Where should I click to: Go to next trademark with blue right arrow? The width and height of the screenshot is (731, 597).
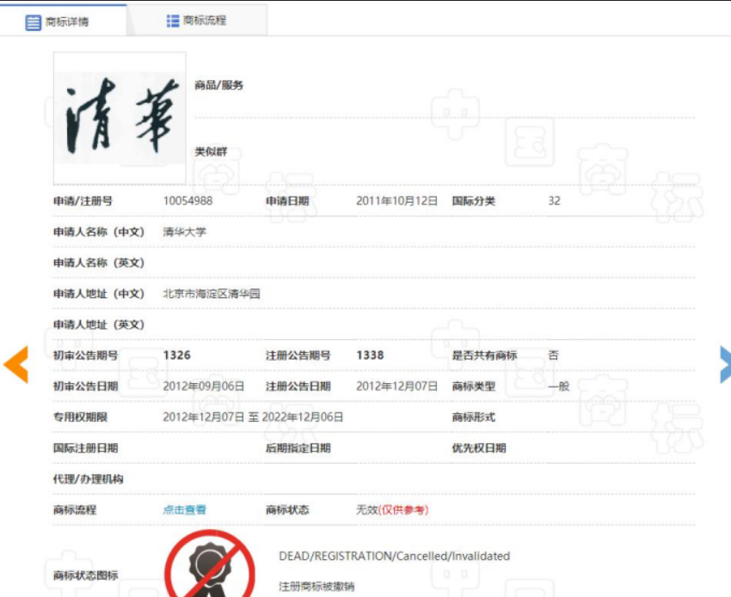[x=723, y=364]
